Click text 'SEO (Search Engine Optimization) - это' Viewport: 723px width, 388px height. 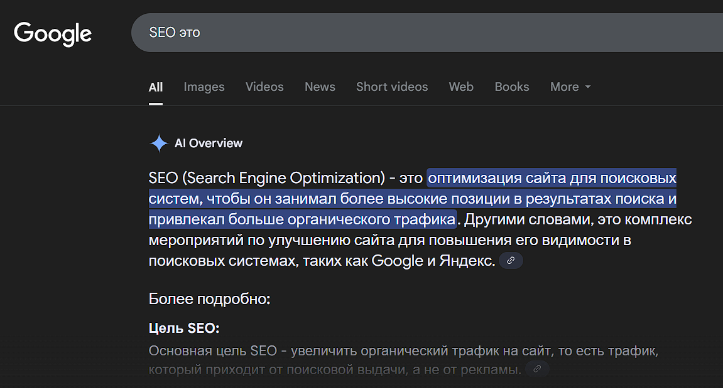pos(285,178)
